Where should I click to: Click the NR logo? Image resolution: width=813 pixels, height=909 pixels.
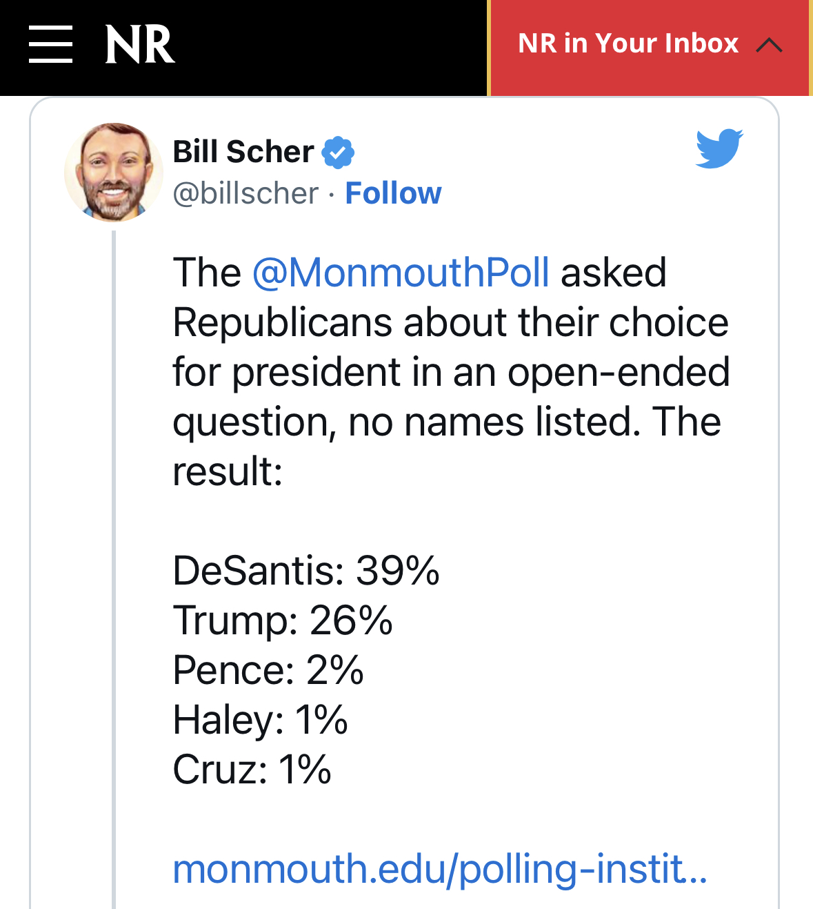(x=140, y=45)
